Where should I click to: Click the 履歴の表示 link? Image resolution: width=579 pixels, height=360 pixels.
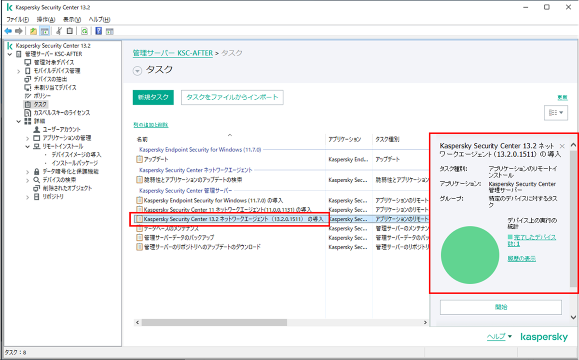(x=522, y=259)
